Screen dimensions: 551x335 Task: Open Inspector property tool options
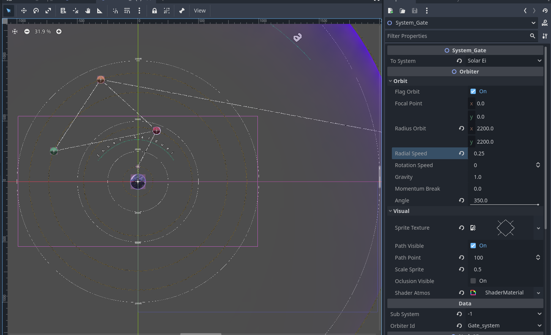pyautogui.click(x=545, y=36)
